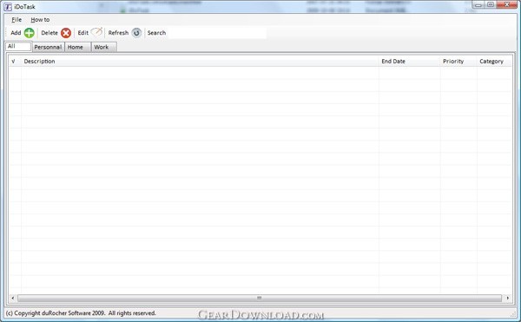
Task: Sort by the Priority column header
Action: pos(458,62)
